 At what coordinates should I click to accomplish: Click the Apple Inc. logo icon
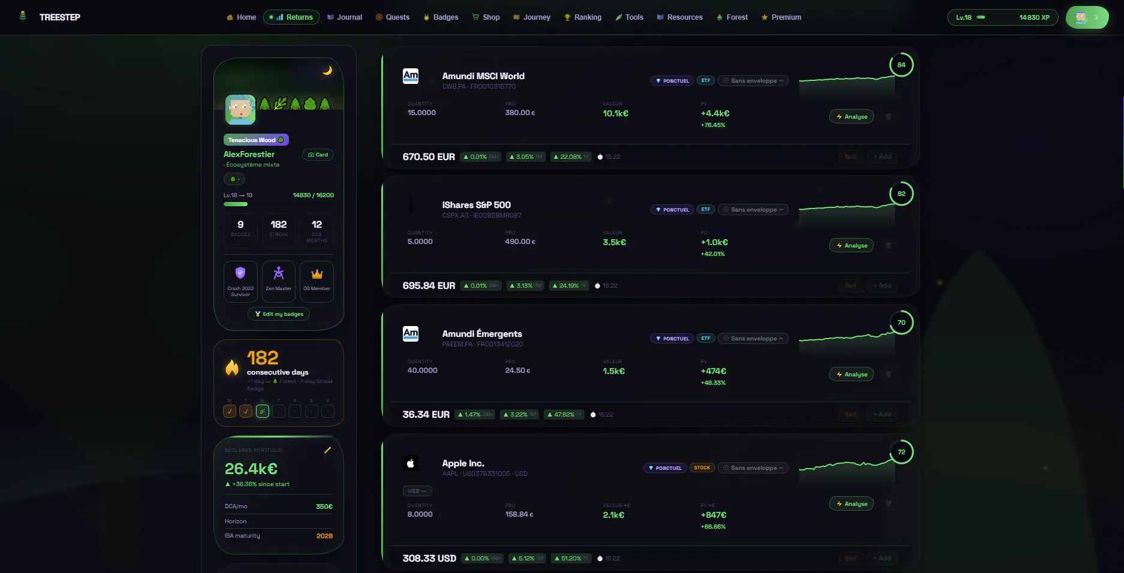[x=411, y=463]
